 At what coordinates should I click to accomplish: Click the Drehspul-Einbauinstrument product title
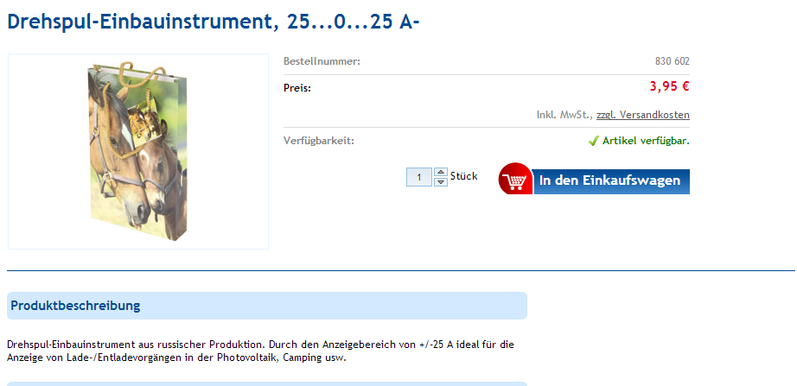click(x=214, y=22)
